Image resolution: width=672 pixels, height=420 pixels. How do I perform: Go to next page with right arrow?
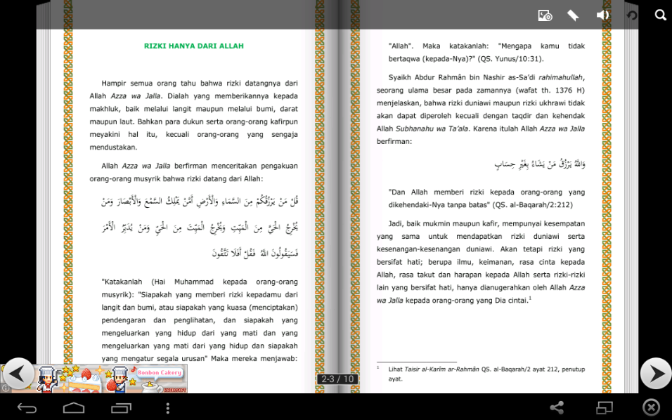656,374
